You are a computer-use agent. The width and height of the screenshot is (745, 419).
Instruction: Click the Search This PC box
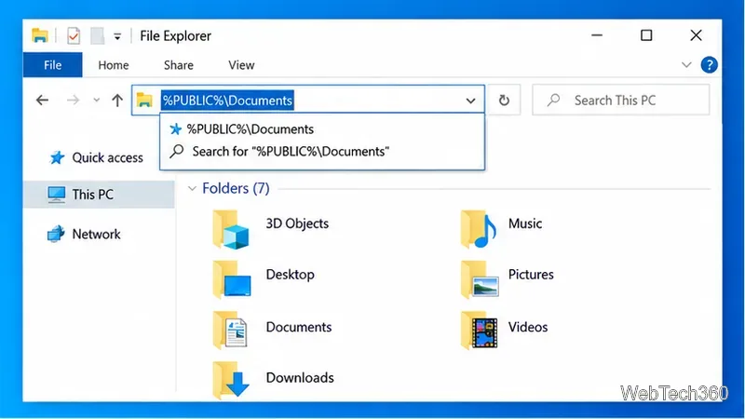(x=620, y=101)
